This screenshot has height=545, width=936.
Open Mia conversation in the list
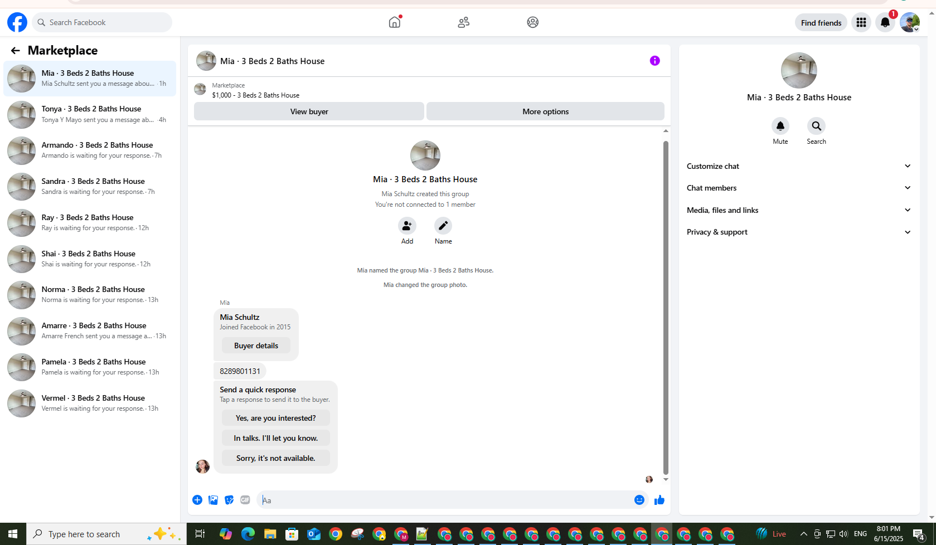[90, 79]
